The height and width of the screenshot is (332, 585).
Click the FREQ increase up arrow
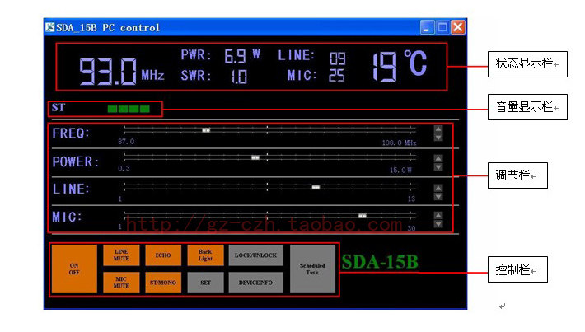pyautogui.click(x=438, y=129)
